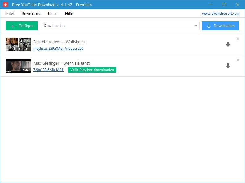Open the Hilfe menu
Viewport: 245px width, 183px height.
tap(69, 14)
